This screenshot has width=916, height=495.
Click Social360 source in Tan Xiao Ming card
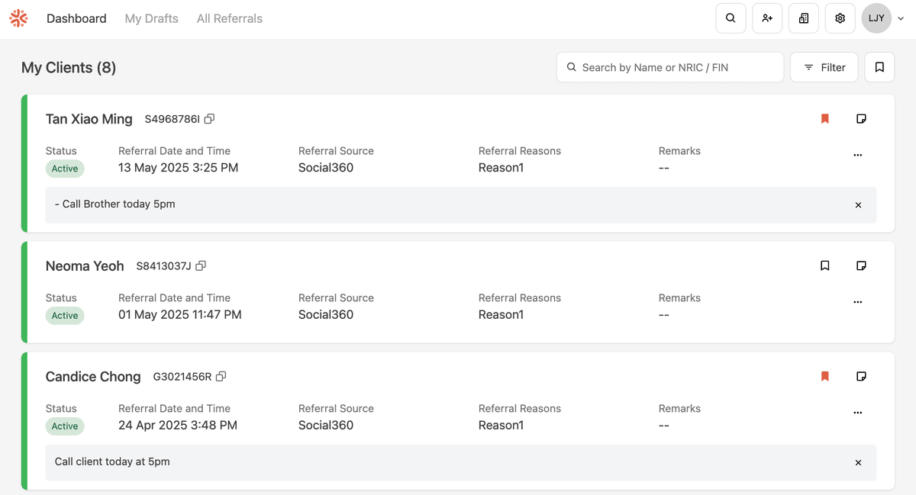point(326,168)
